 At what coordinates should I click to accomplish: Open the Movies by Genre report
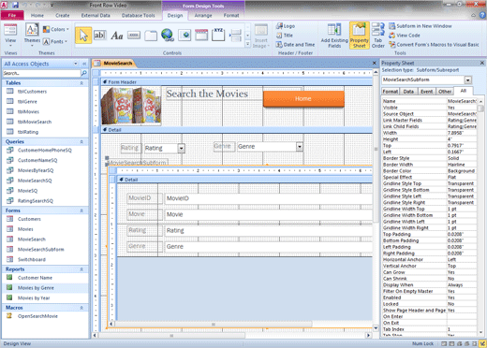point(36,288)
